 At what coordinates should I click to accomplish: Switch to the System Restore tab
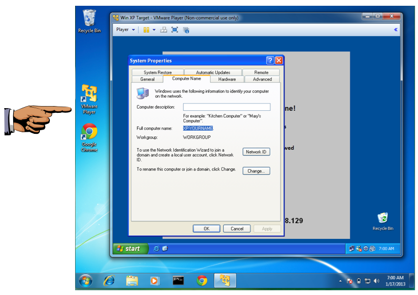158,72
